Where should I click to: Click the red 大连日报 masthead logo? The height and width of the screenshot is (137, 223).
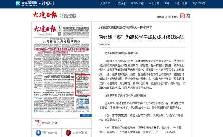pyautogui.click(x=45, y=15)
